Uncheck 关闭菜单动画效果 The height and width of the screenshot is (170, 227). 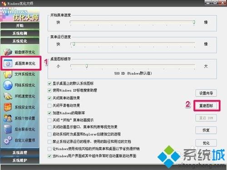[x=49, y=98]
